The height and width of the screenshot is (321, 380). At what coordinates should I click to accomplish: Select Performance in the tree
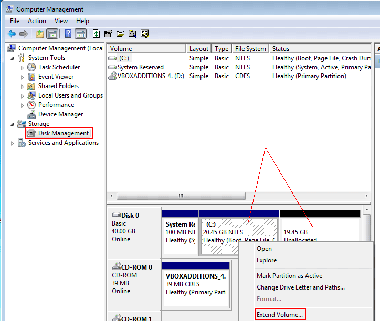click(56, 105)
